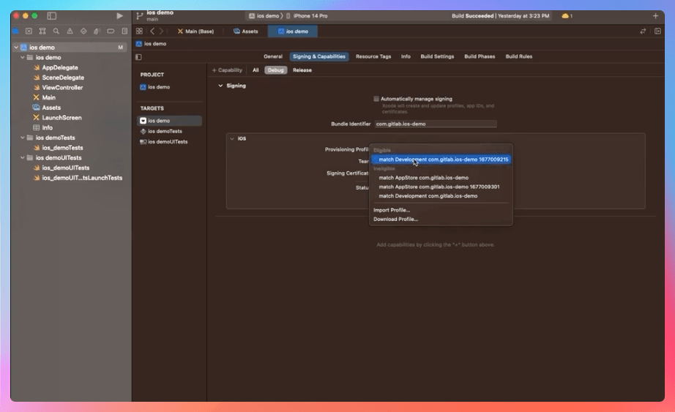Screen dimensions: 675x412
Task: Open the breakpoint navigator icon
Action: [111, 31]
